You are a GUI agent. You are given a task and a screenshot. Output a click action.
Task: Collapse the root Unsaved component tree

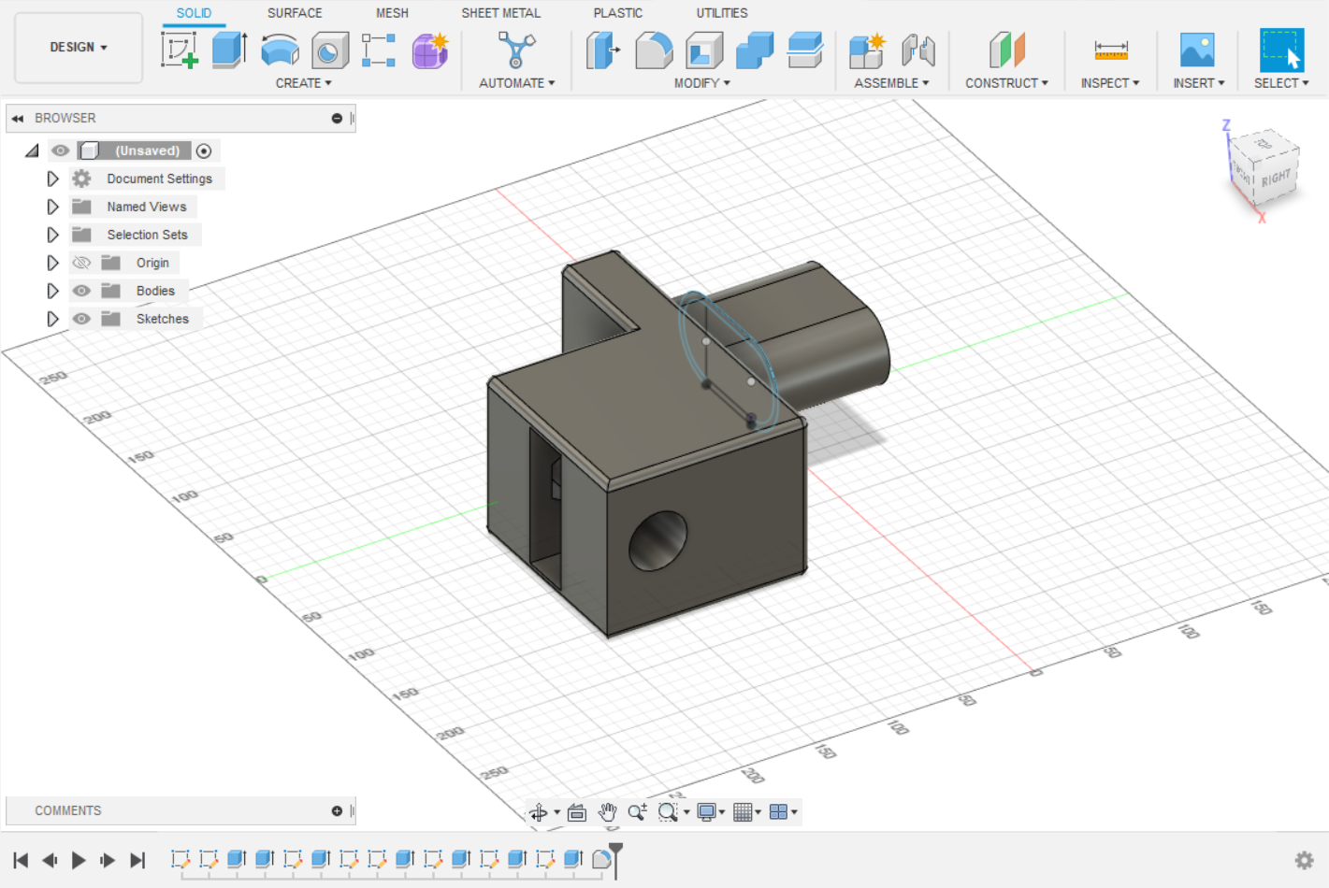(33, 150)
